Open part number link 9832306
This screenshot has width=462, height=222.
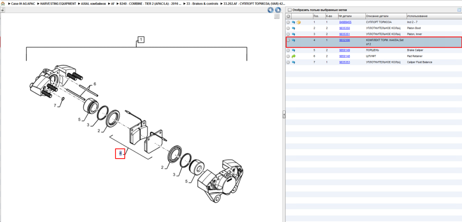tap(345, 40)
